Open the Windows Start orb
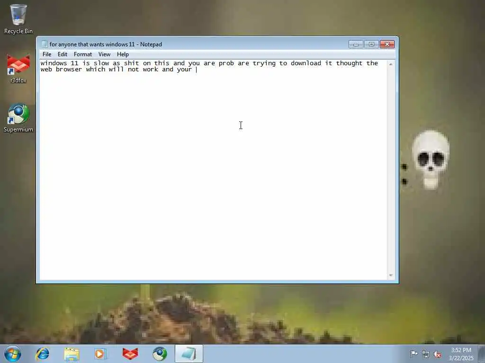This screenshot has width=485, height=363. 13,354
